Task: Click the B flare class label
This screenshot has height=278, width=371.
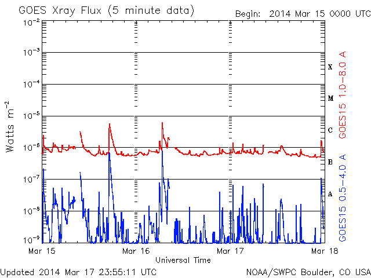Action: click(330, 162)
